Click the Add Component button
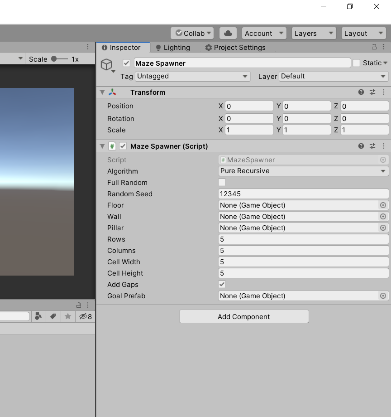The height and width of the screenshot is (417, 391). pos(244,316)
